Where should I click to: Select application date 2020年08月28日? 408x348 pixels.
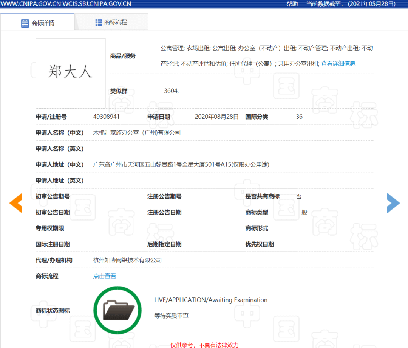coord(216,117)
